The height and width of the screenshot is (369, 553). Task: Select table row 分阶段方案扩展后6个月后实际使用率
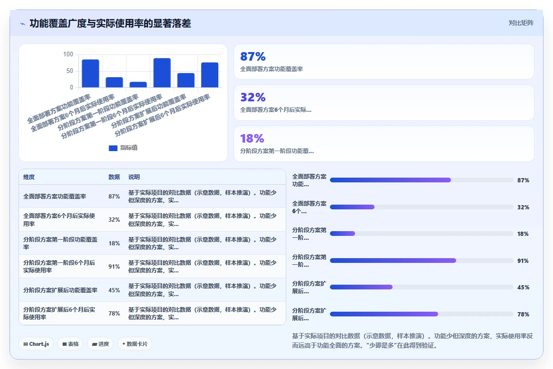(x=152, y=313)
